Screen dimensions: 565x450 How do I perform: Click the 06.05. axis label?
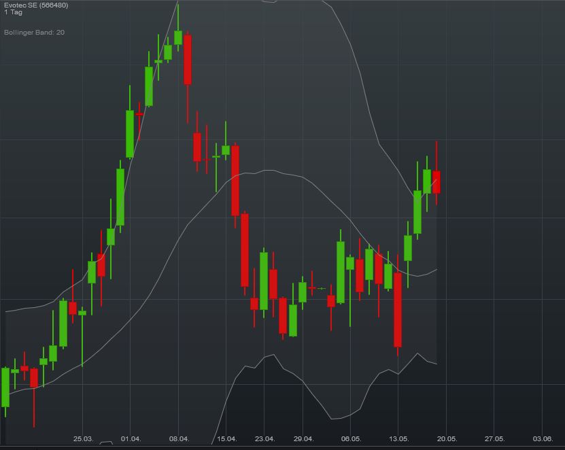coord(352,440)
